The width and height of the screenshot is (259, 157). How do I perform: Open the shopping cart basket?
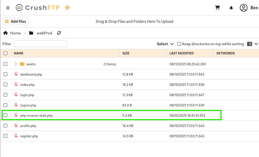tap(217, 8)
